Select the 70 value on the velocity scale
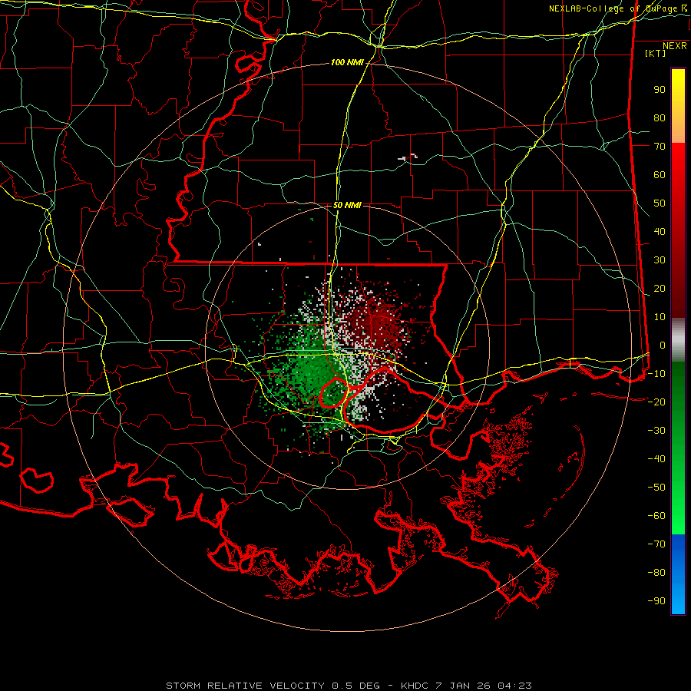This screenshot has height=691, width=691. (660, 147)
